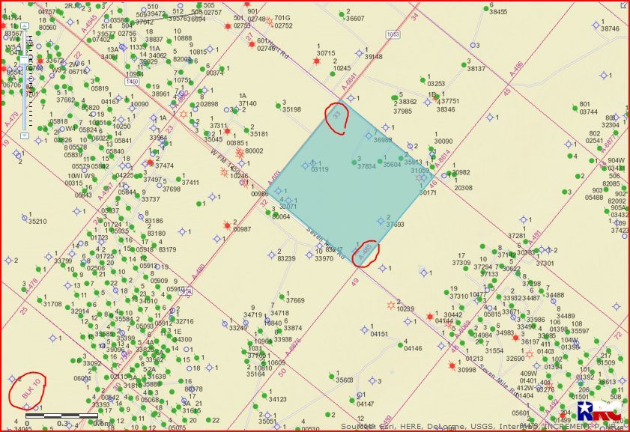
Task: Click the survey label A-8875
Action: [292, 347]
